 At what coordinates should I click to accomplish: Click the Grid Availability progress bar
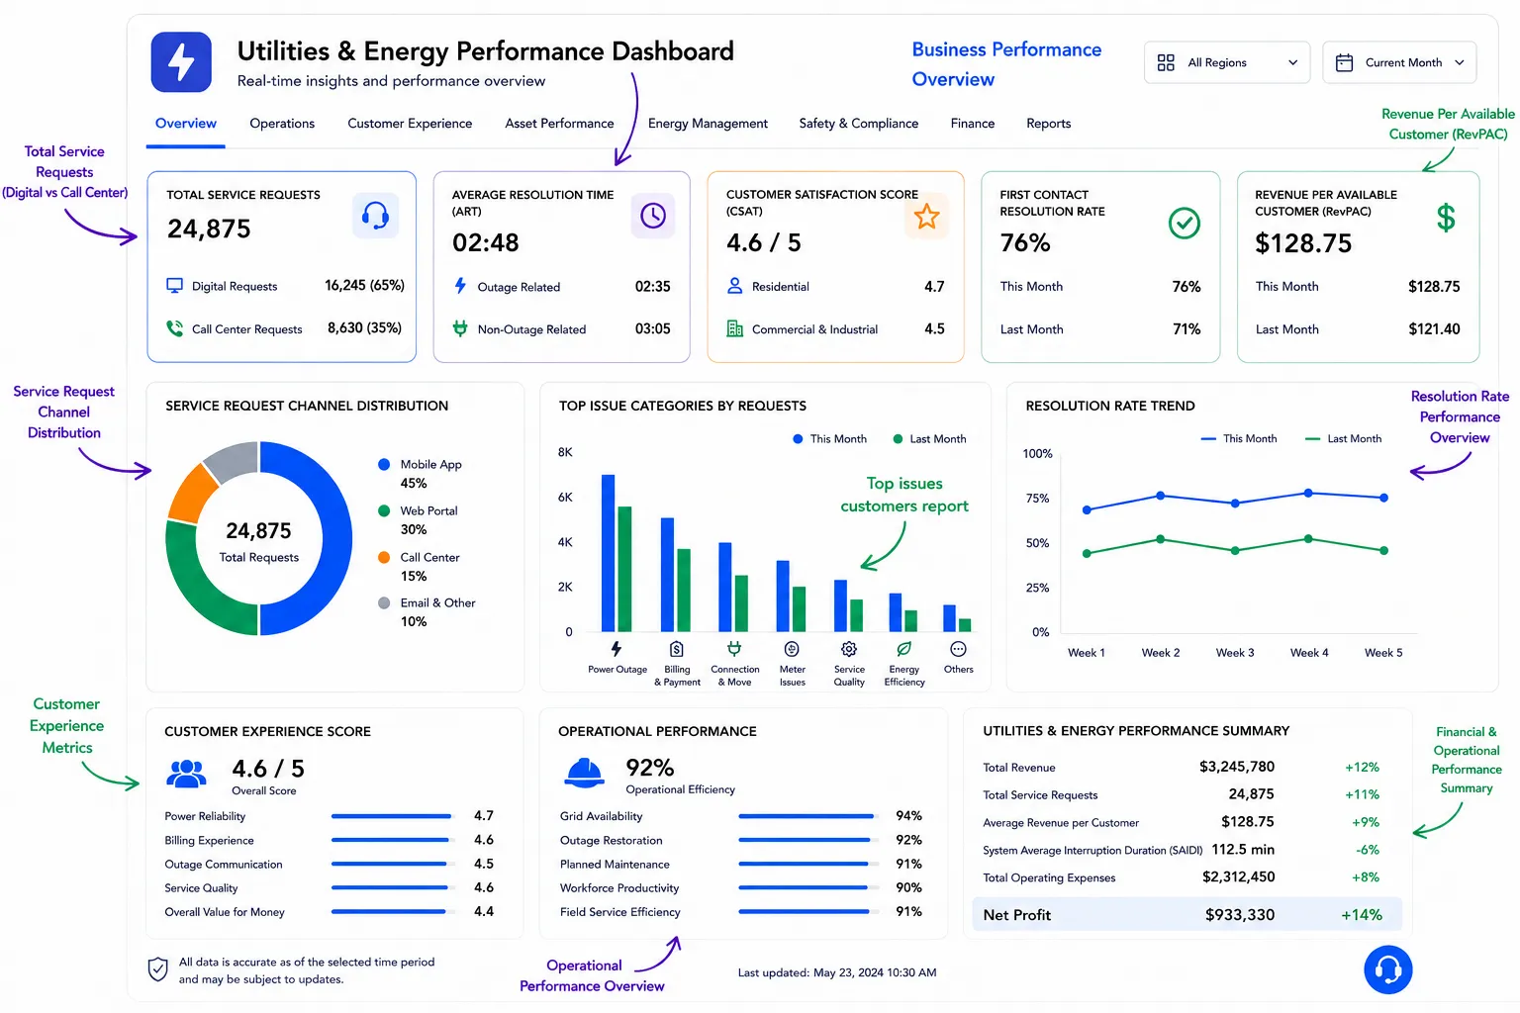coord(807,816)
